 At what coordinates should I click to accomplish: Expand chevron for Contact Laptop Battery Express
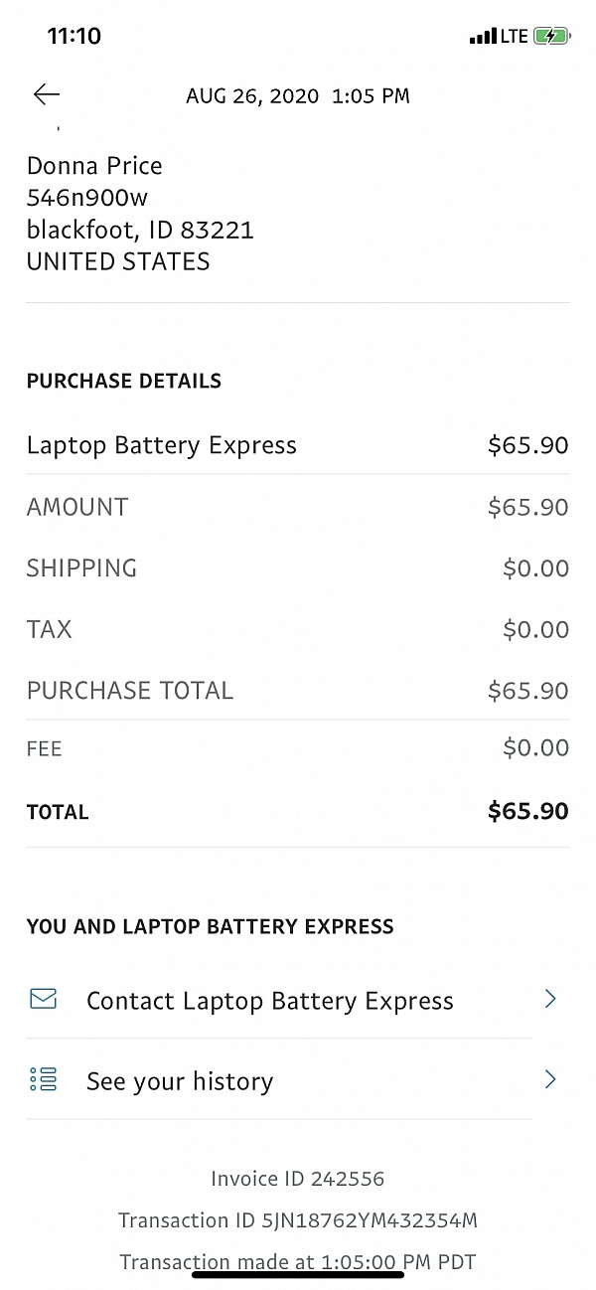[x=550, y=999]
